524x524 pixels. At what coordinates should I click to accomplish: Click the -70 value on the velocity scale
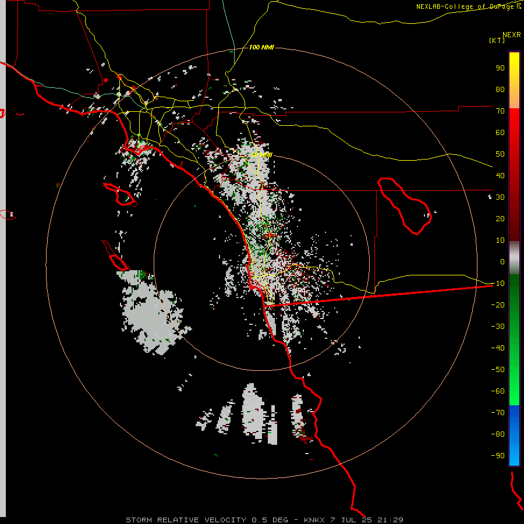click(498, 412)
